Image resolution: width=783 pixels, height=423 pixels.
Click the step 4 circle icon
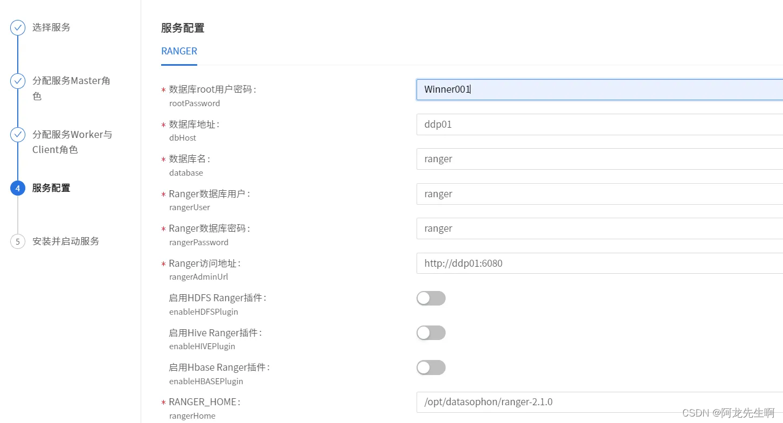[x=18, y=188]
